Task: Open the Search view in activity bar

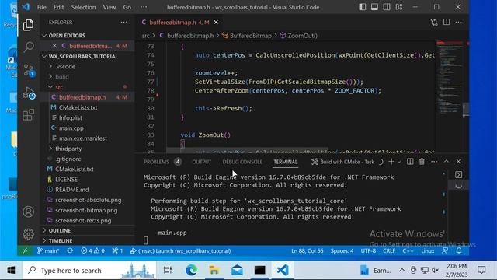Action: [x=28, y=47]
